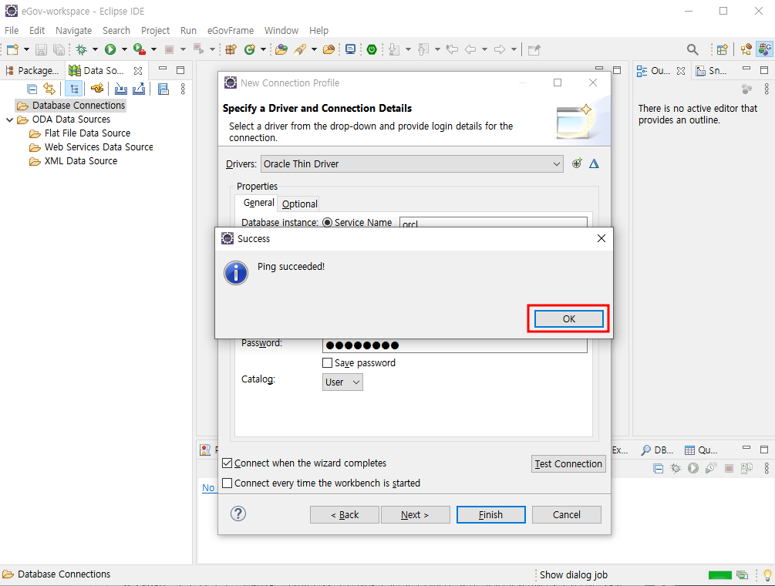Screen dimensions: 775x586
Task: Click New Connection Profile icon in explorer
Action: pos(97,89)
